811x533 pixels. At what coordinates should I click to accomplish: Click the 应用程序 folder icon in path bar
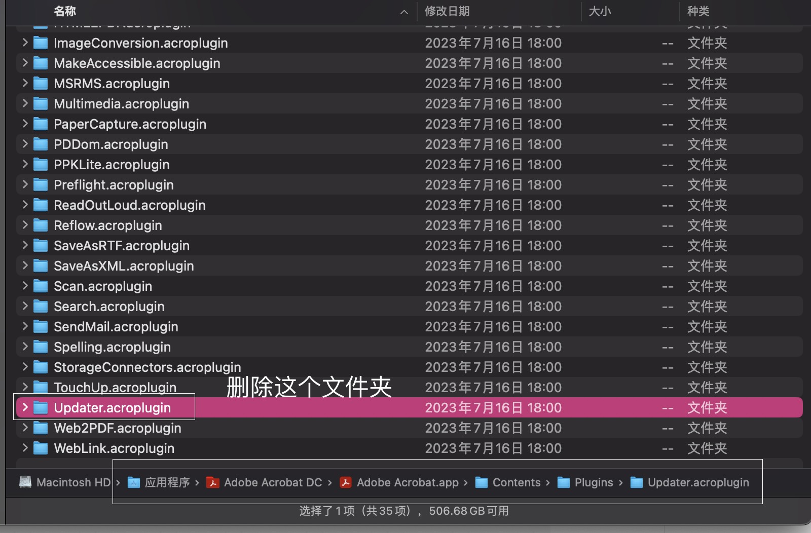[x=133, y=482]
